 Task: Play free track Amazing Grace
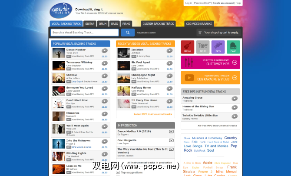[x=235, y=99]
